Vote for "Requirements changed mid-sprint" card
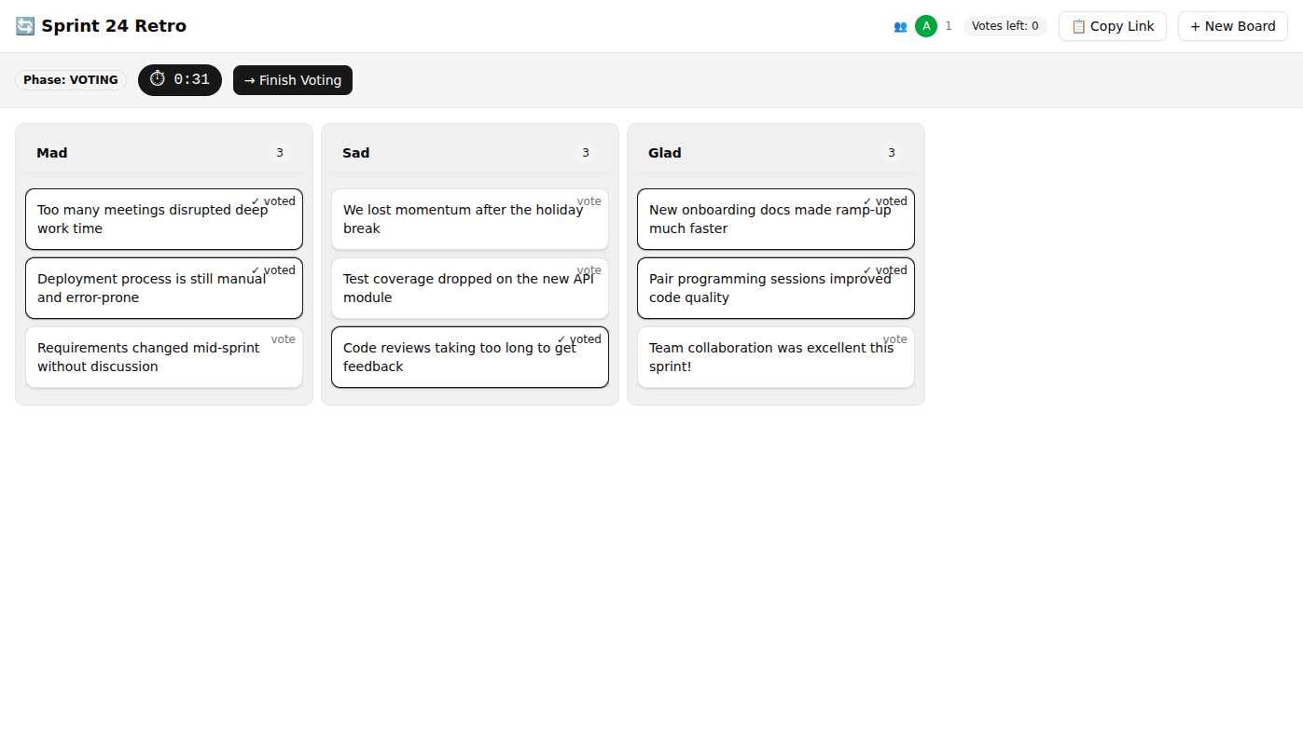 pyautogui.click(x=283, y=338)
